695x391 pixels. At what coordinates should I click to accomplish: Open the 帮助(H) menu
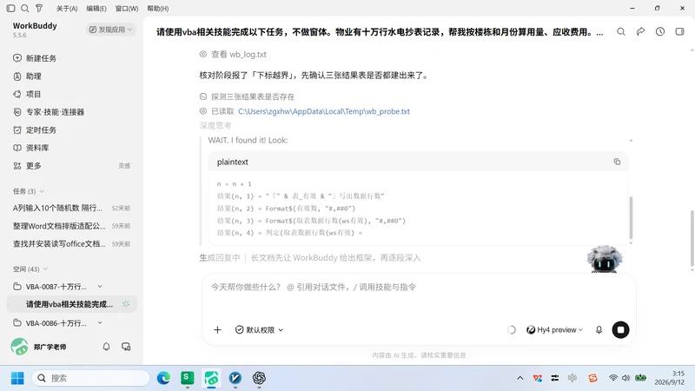pyautogui.click(x=158, y=9)
